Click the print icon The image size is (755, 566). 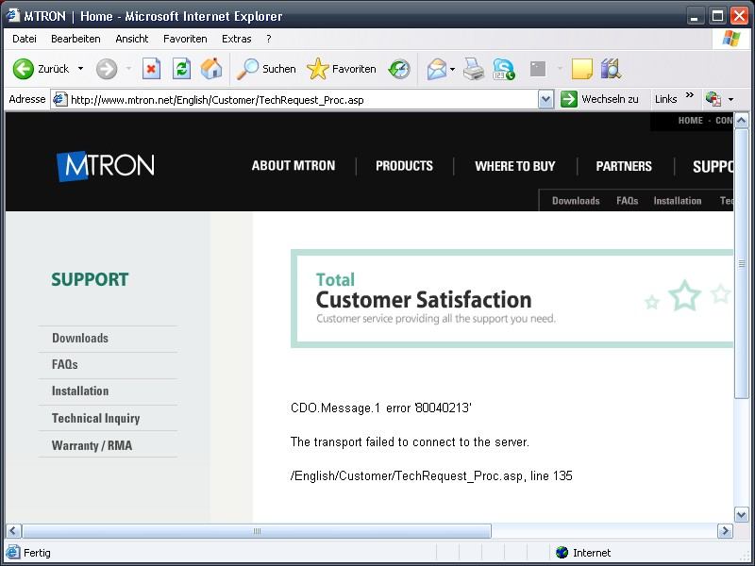474,69
